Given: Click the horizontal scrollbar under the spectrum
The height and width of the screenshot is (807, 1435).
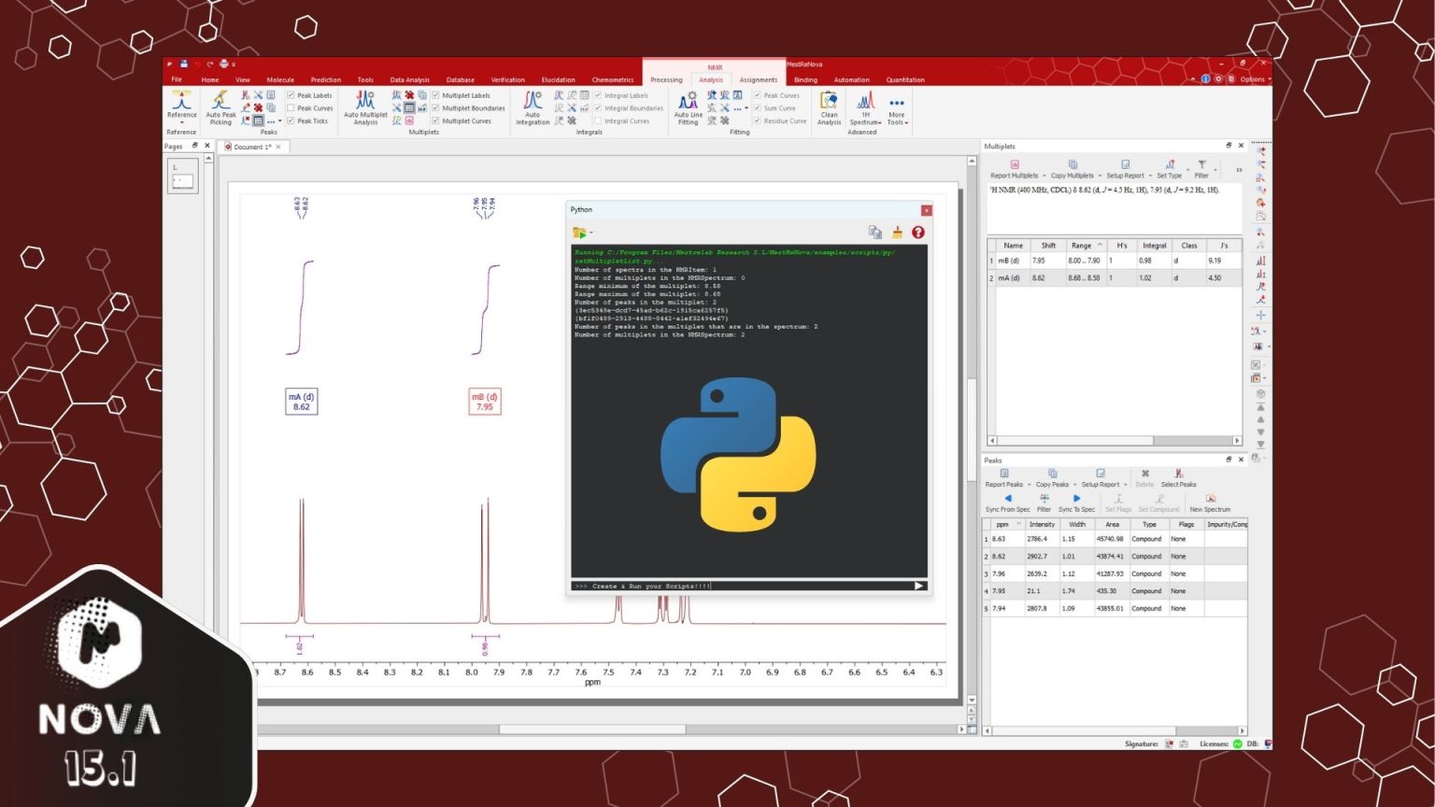Looking at the screenshot, I should pyautogui.click(x=592, y=729).
